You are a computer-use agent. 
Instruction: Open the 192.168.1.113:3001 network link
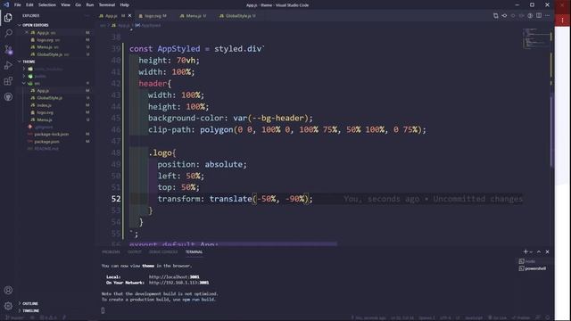point(178,283)
